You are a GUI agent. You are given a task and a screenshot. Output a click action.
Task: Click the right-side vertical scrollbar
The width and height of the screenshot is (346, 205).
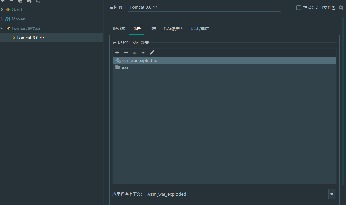[x=343, y=101]
